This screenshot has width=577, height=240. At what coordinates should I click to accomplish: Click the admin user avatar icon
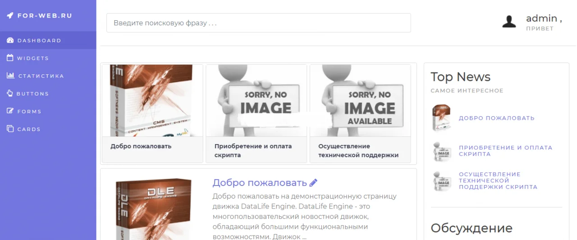(509, 22)
